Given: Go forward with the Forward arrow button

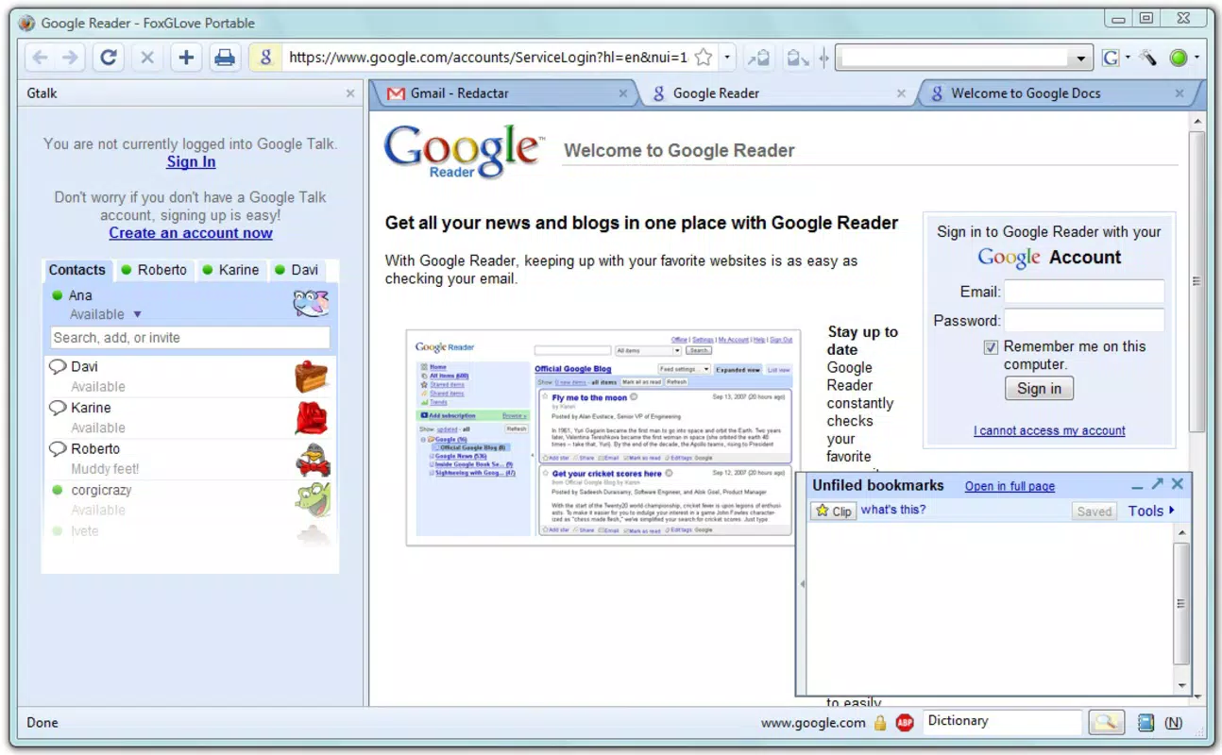Looking at the screenshot, I should pyautogui.click(x=70, y=58).
